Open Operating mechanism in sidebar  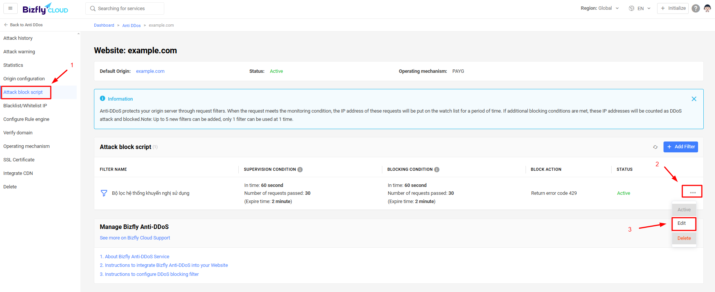point(26,146)
